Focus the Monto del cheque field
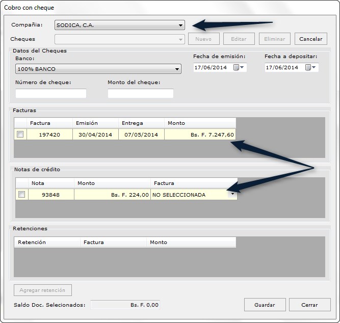The height and width of the screenshot is (323, 340). point(141,93)
